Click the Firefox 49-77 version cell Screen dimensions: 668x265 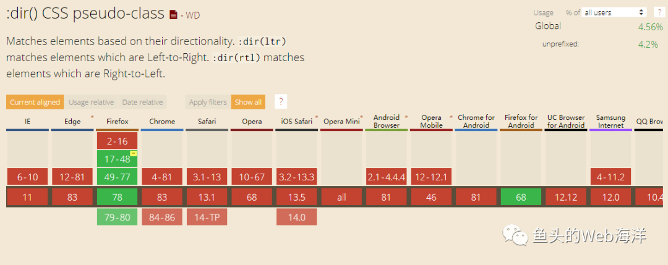[117, 177]
